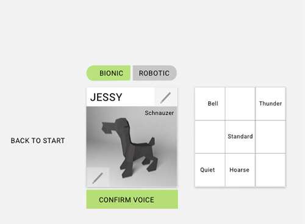Choose the Standard voice cell
Viewport: 305px width, 224px height.
240,137
